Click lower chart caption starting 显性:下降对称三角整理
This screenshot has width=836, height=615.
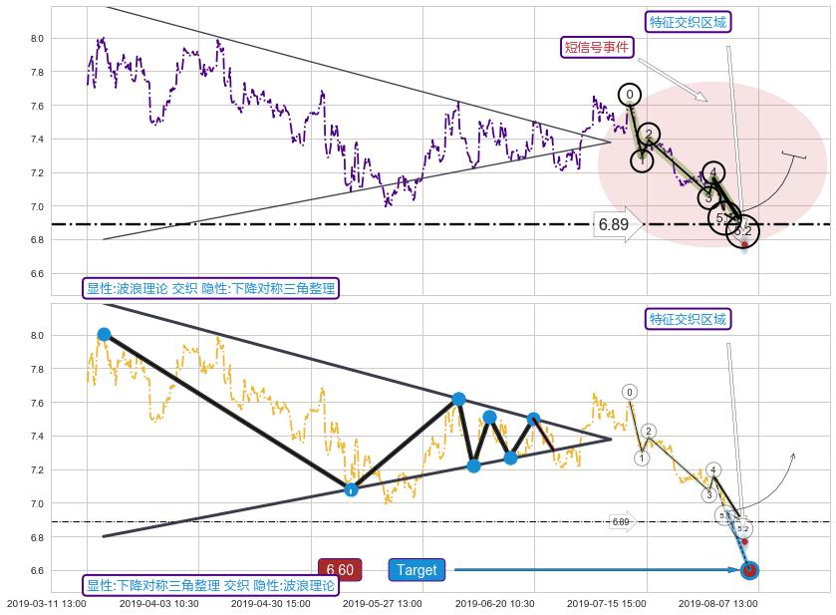(x=210, y=585)
